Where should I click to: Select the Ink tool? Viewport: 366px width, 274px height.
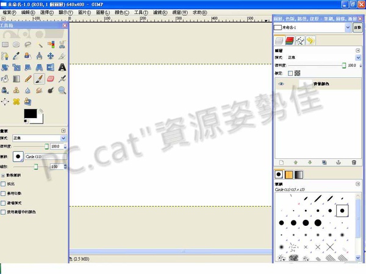5,90
